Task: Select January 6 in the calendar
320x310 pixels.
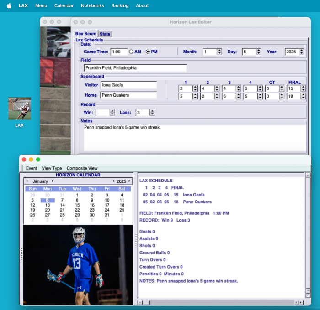Action: 47,200
